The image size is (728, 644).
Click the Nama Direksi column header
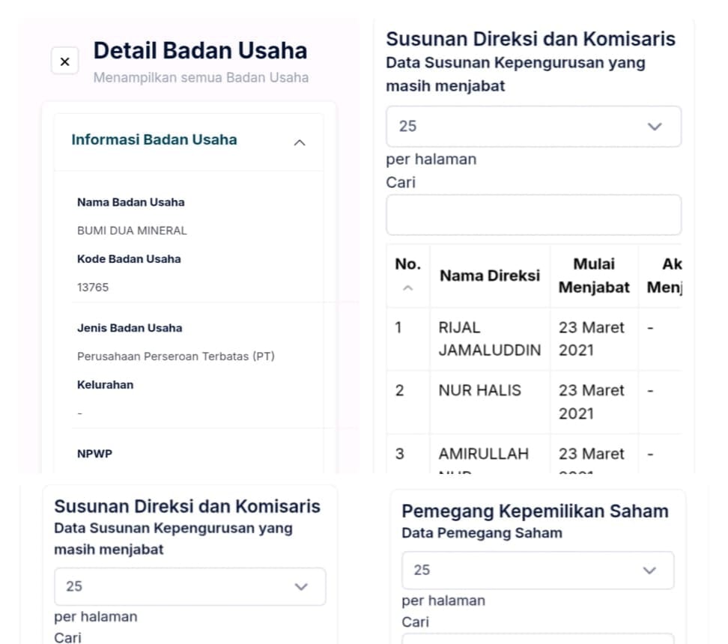489,276
